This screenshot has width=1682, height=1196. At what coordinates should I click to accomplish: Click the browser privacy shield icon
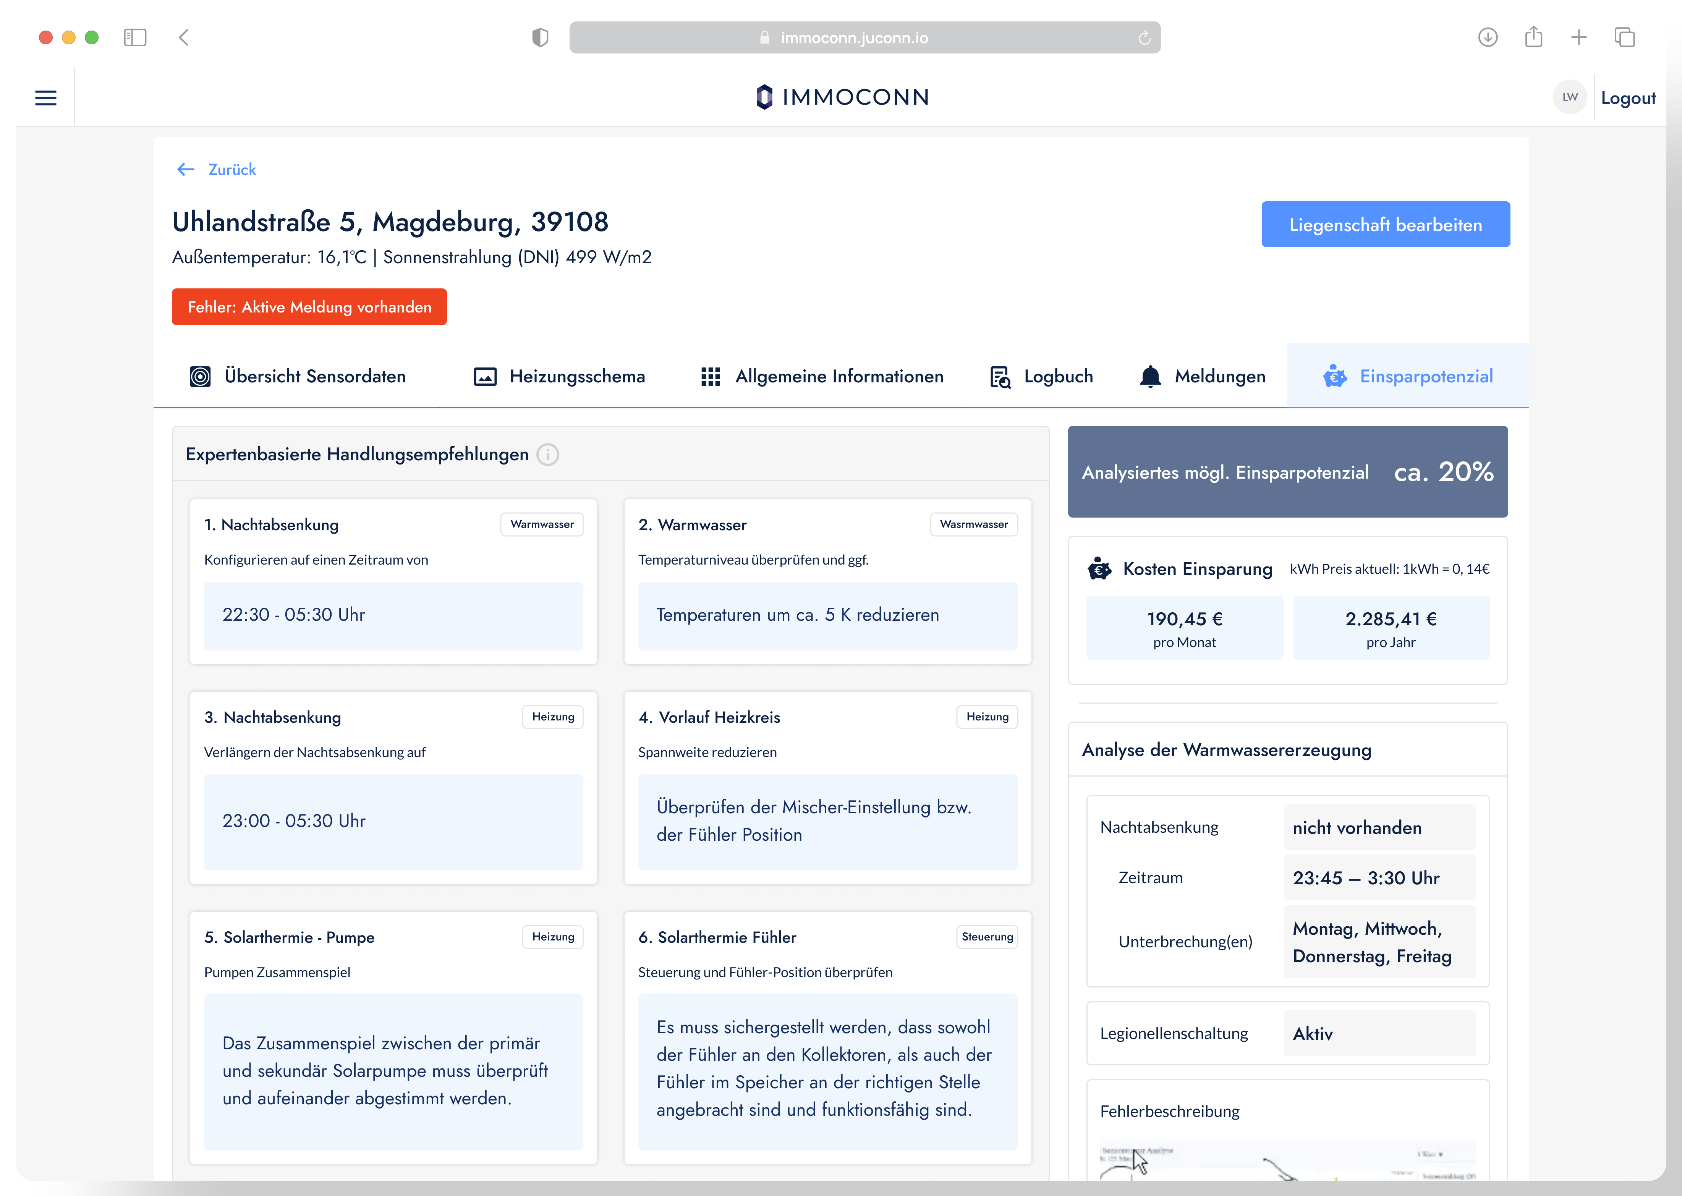pos(540,37)
